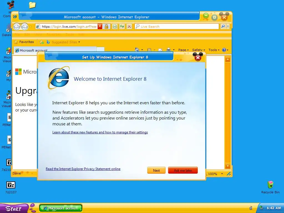Open the Safety command menu
This screenshot has width=284, height=213.
click(199, 50)
